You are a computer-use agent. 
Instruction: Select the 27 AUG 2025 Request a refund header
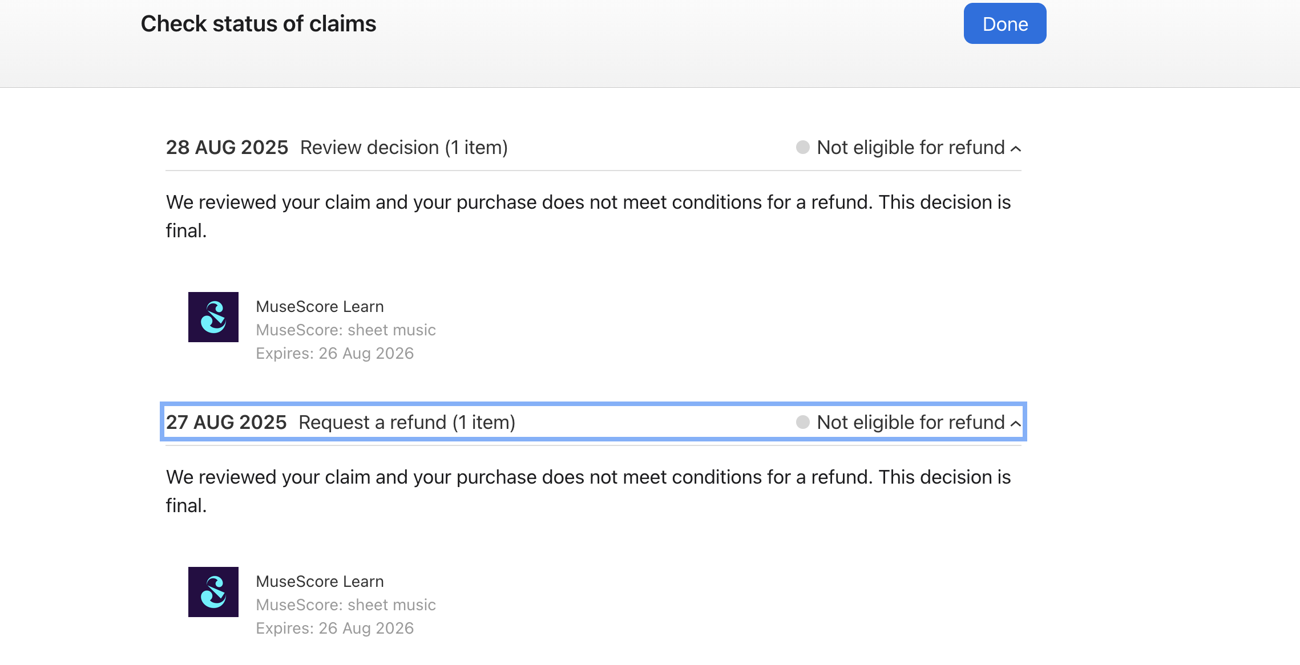pyautogui.click(x=594, y=422)
